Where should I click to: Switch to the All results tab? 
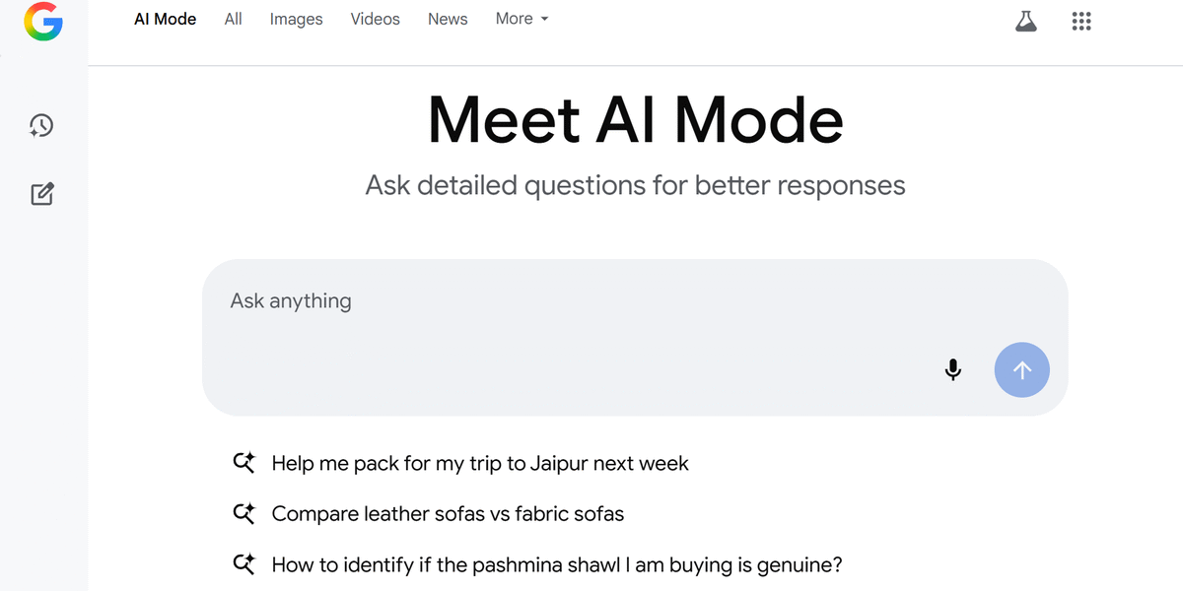coord(233,19)
